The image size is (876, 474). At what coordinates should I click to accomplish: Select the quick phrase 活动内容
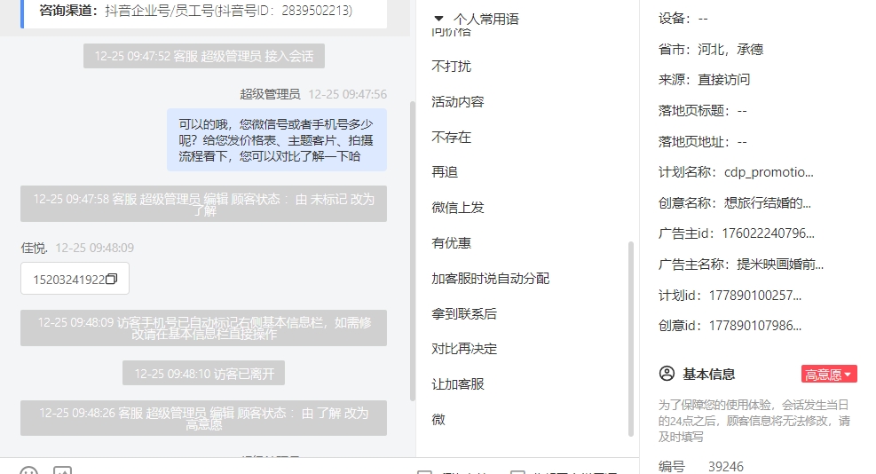pyautogui.click(x=458, y=102)
